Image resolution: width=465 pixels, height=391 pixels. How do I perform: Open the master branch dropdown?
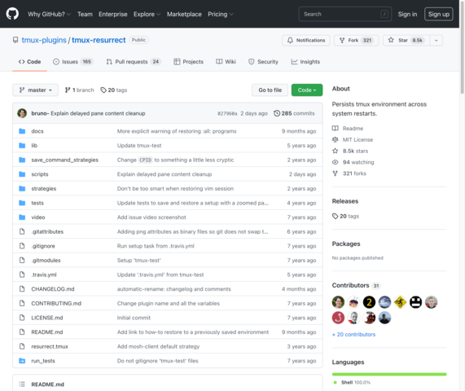tap(35, 90)
